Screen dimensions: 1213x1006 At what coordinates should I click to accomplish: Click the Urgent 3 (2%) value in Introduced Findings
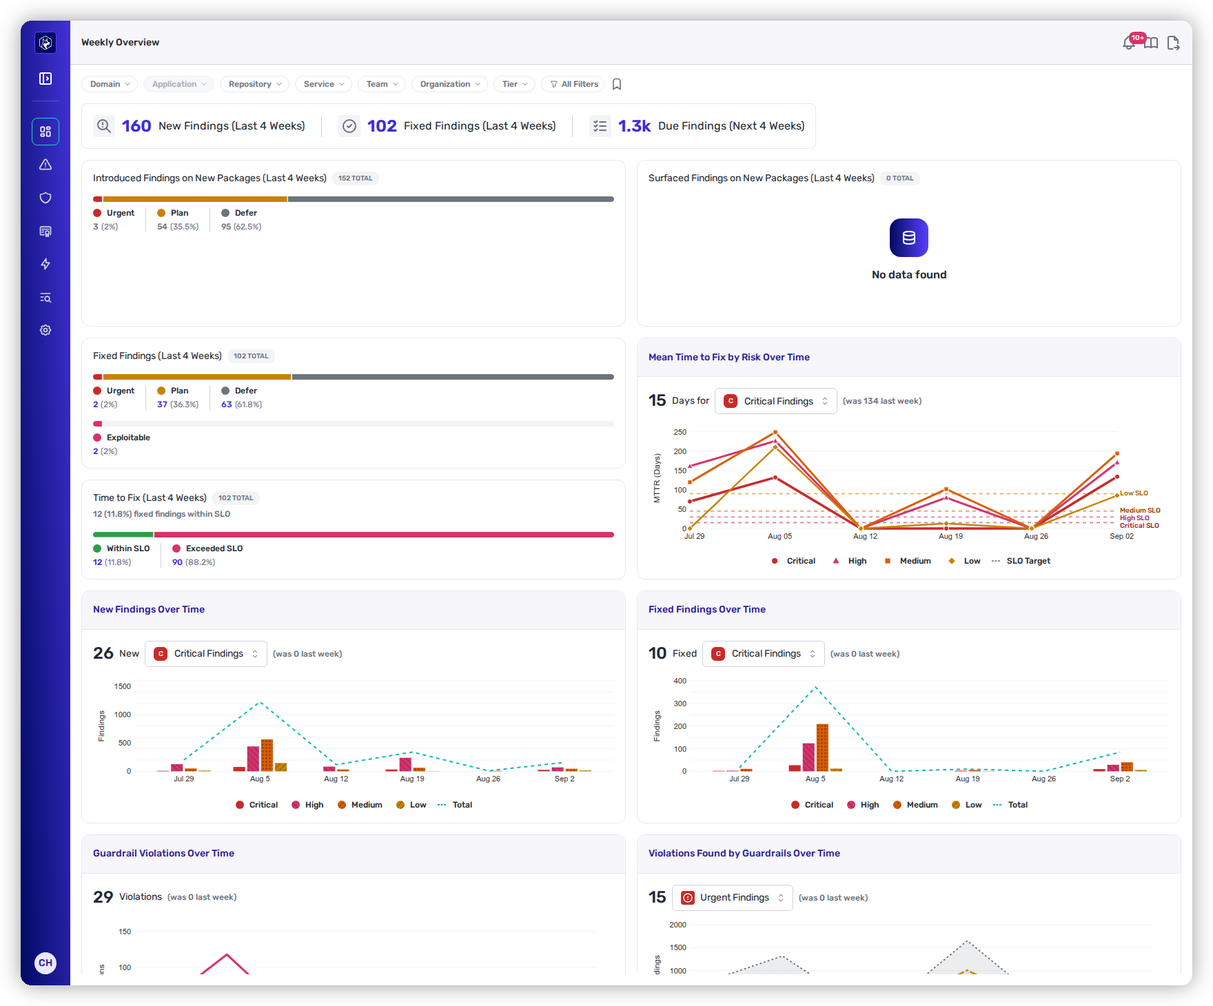[105, 227]
